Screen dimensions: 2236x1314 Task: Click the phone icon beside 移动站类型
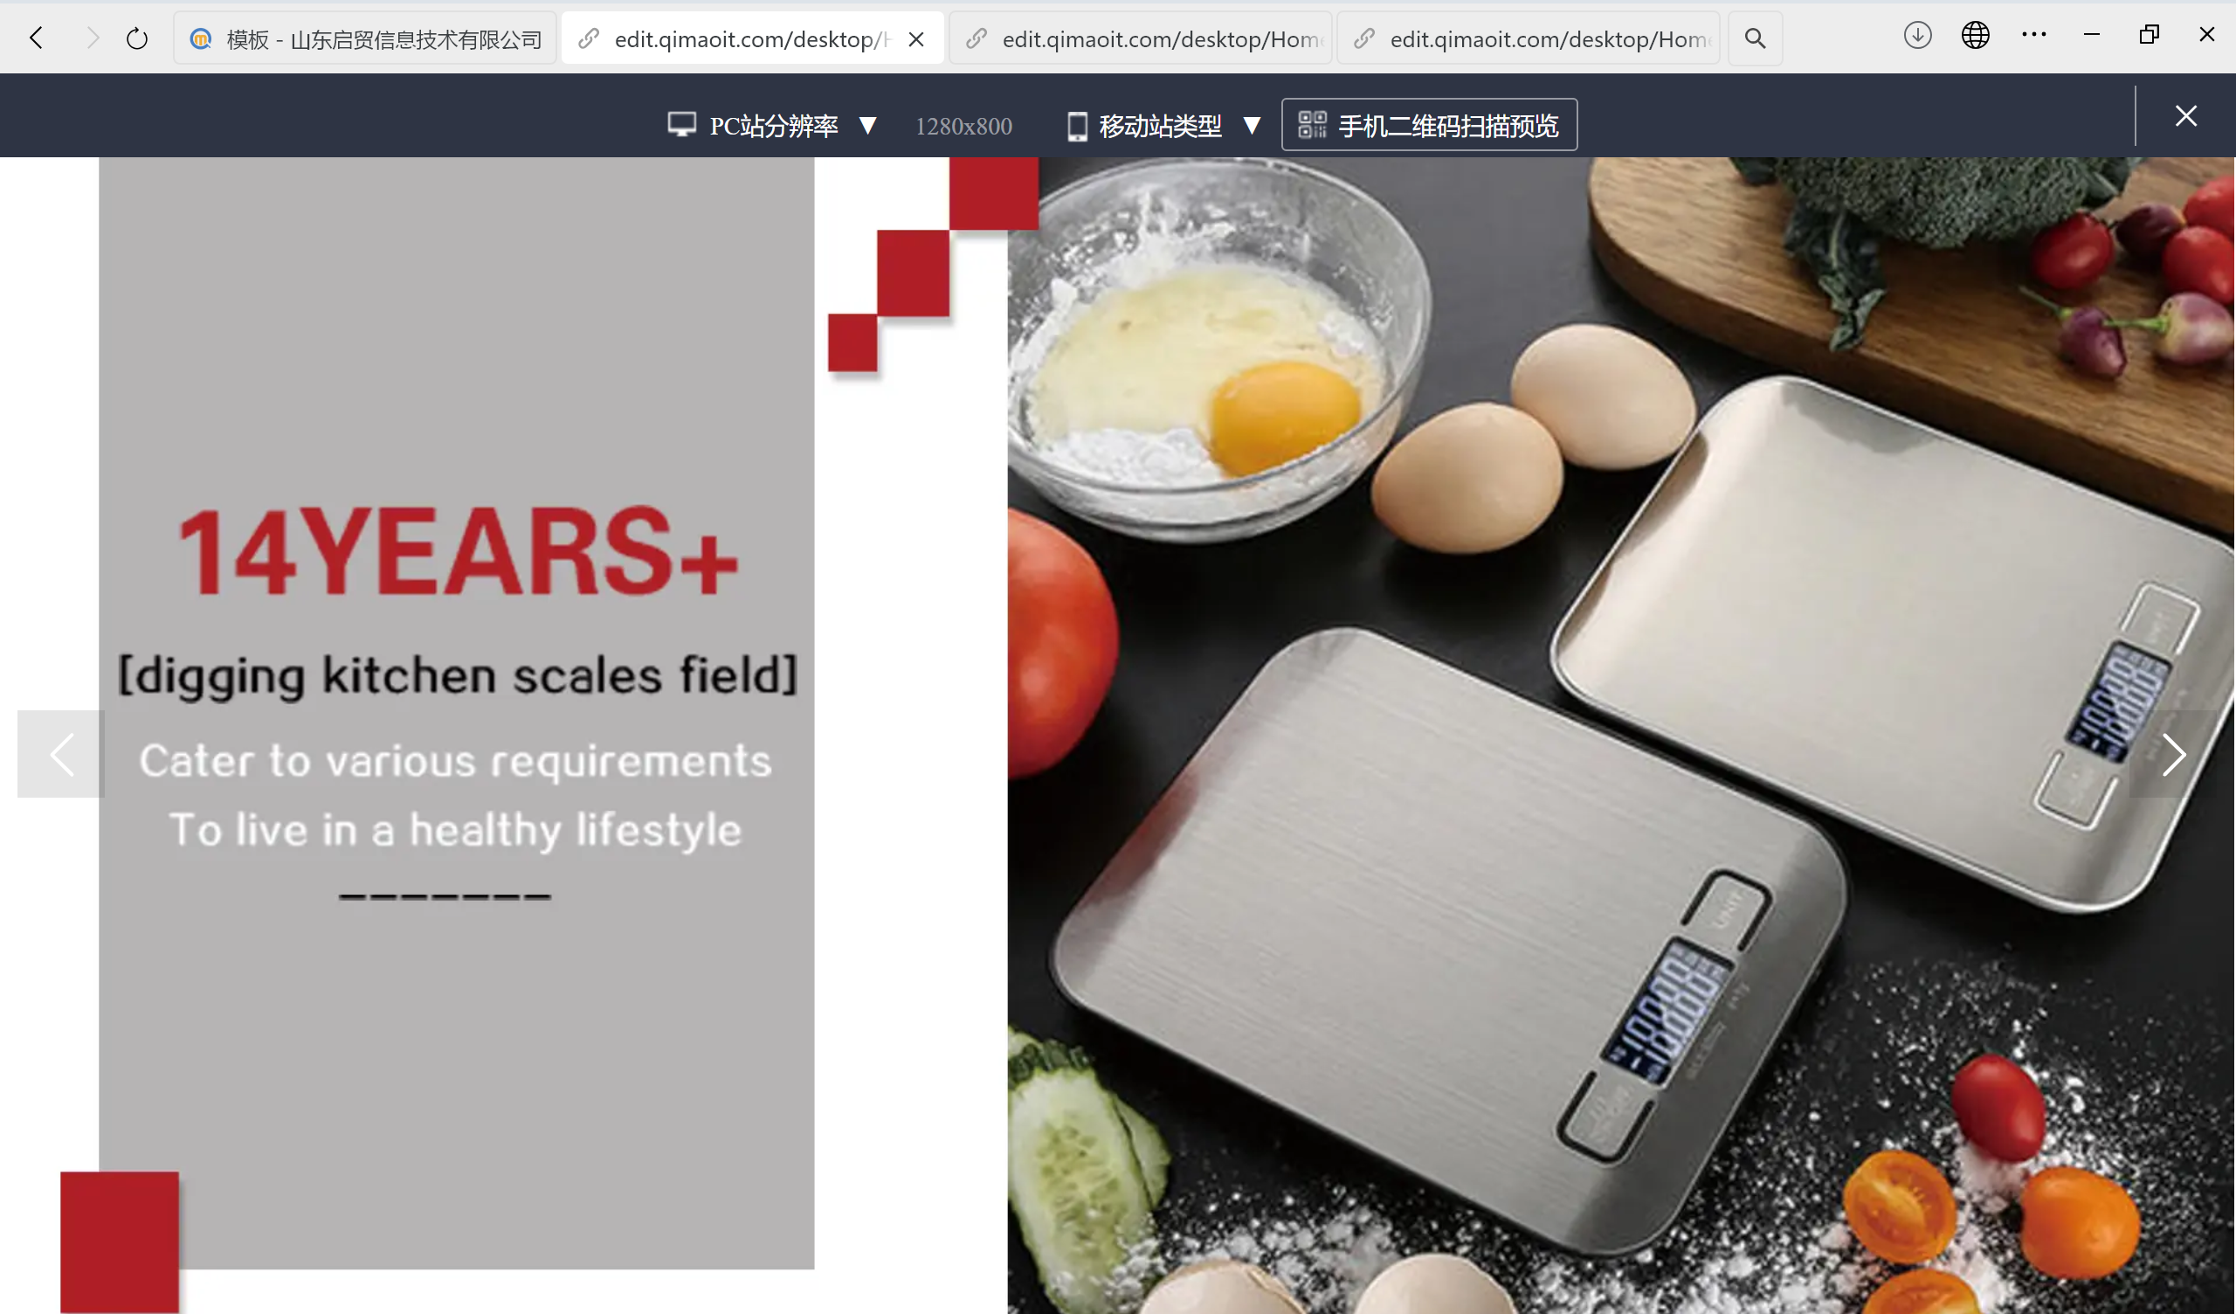tap(1076, 126)
